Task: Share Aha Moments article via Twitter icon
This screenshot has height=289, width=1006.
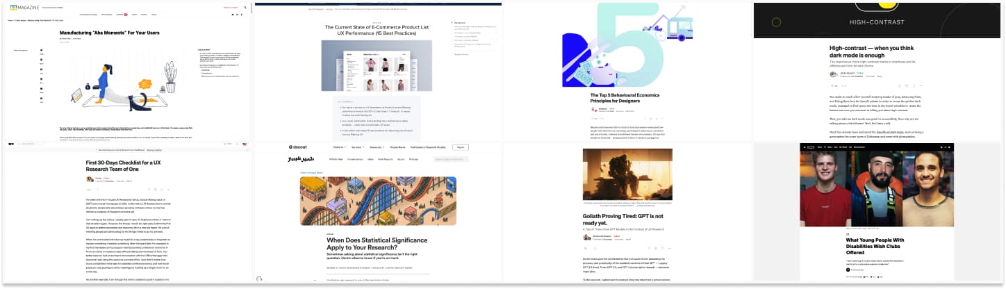Action: 41,51
